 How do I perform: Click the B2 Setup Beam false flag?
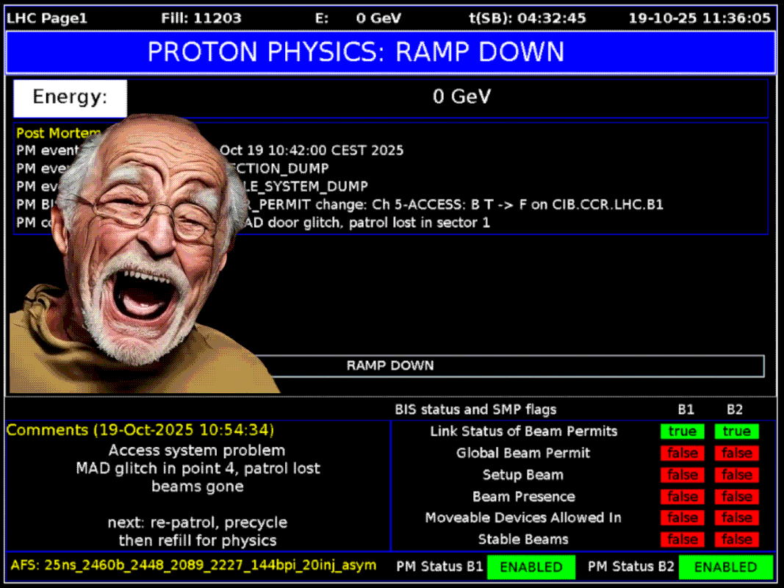(x=736, y=475)
